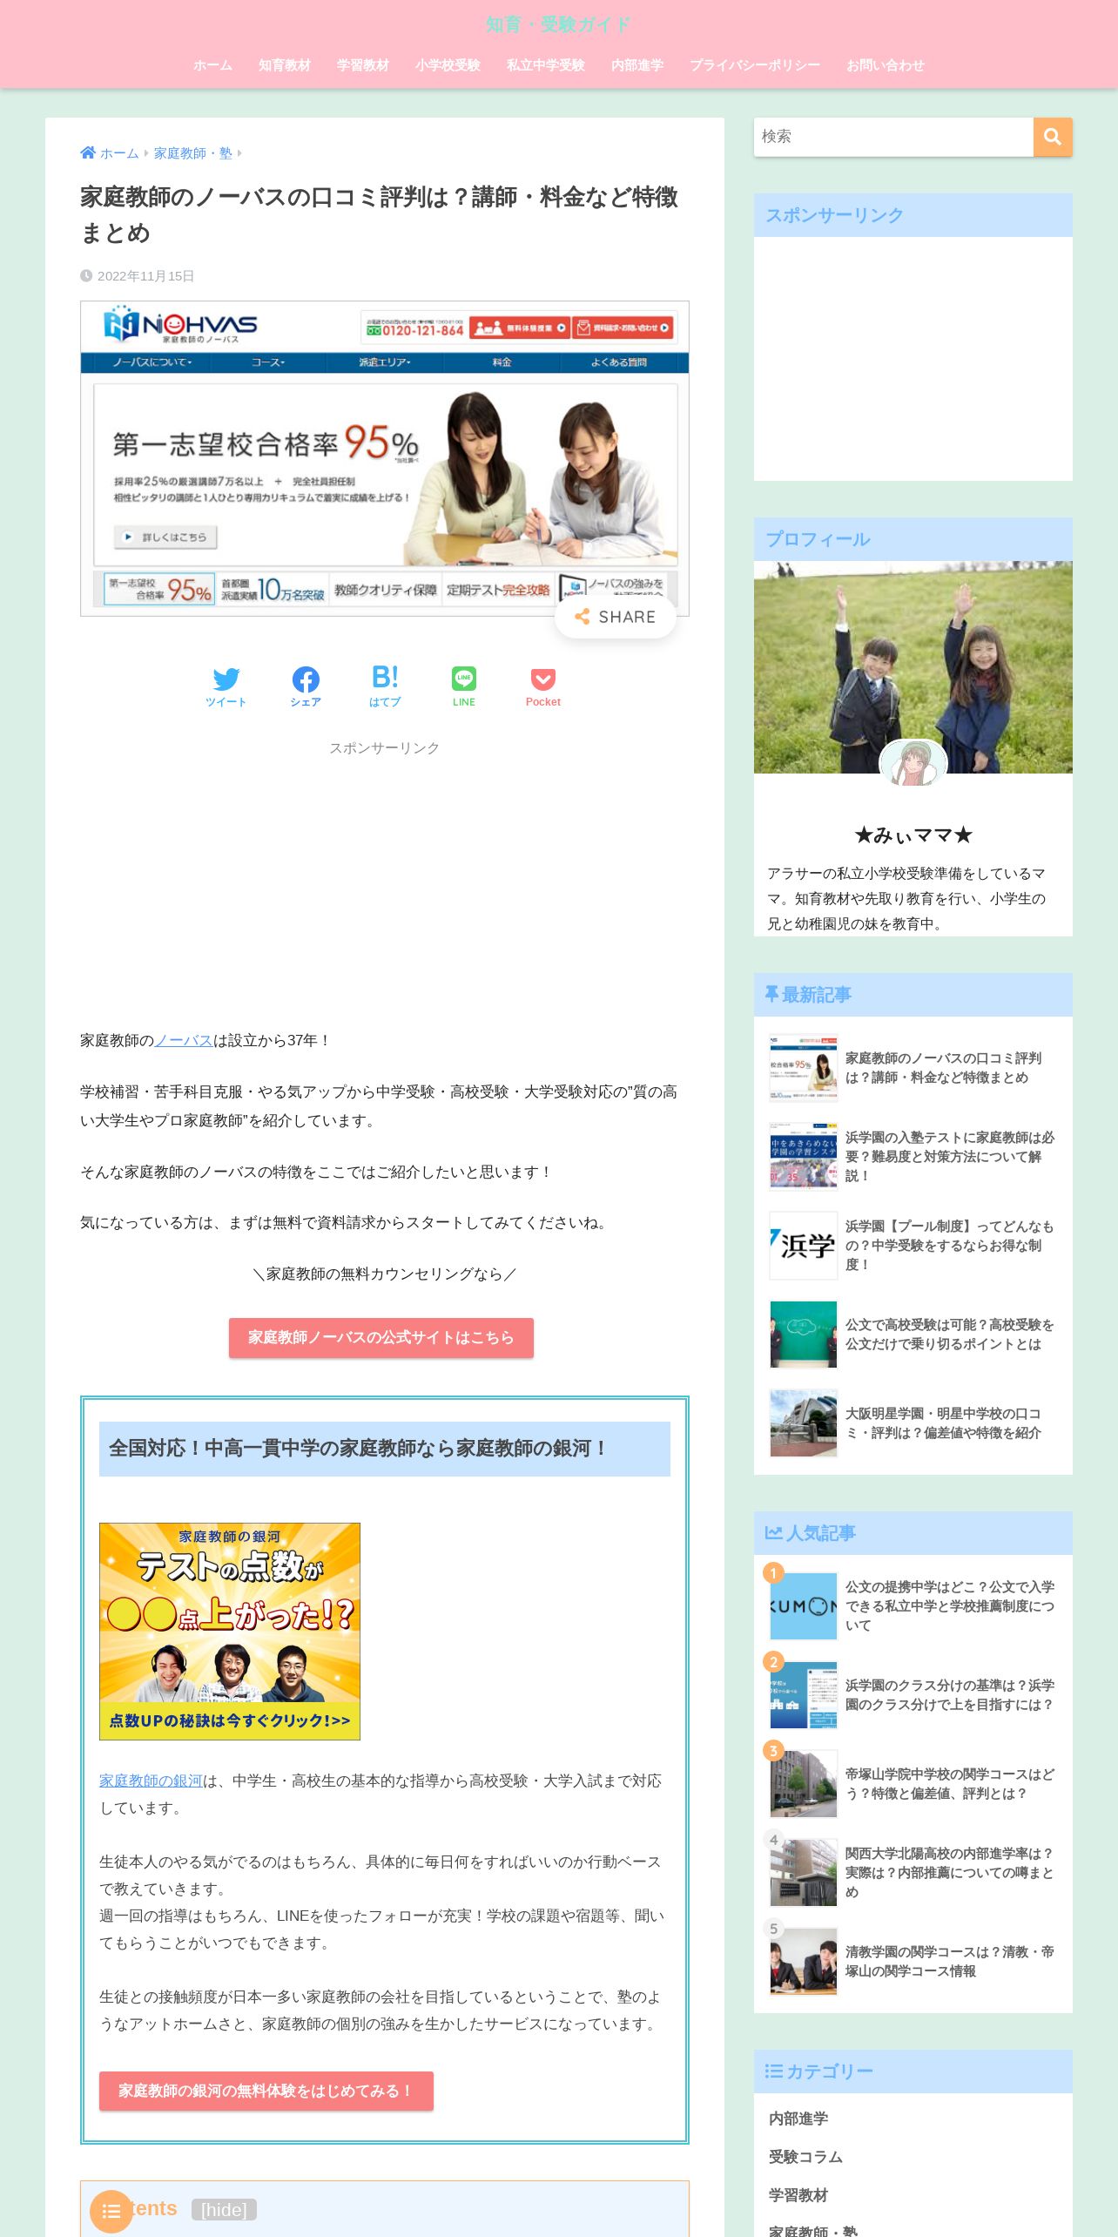Click the 家庭教師の銀河 test score banner
This screenshot has width=1118, height=2237.
pyautogui.click(x=230, y=1632)
